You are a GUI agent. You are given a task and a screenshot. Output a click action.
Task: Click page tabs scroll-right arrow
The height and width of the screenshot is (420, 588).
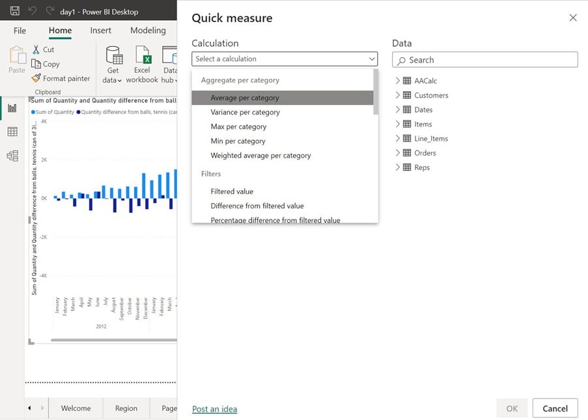coord(42,408)
